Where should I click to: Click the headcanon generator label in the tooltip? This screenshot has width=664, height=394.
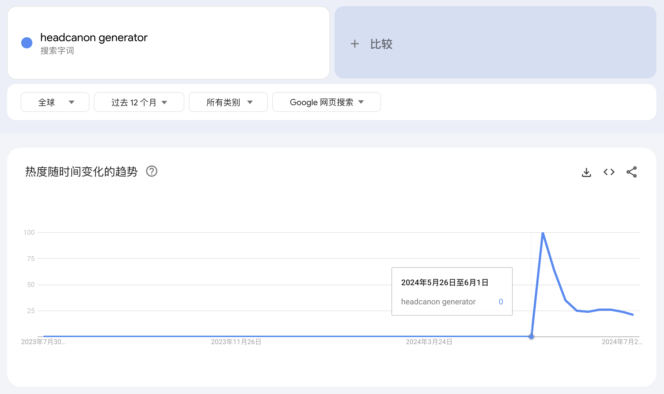pyautogui.click(x=438, y=302)
